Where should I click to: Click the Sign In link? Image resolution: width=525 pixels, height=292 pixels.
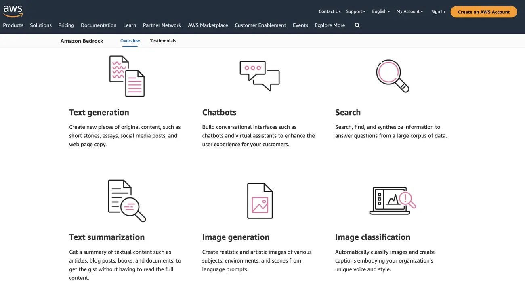[438, 11]
